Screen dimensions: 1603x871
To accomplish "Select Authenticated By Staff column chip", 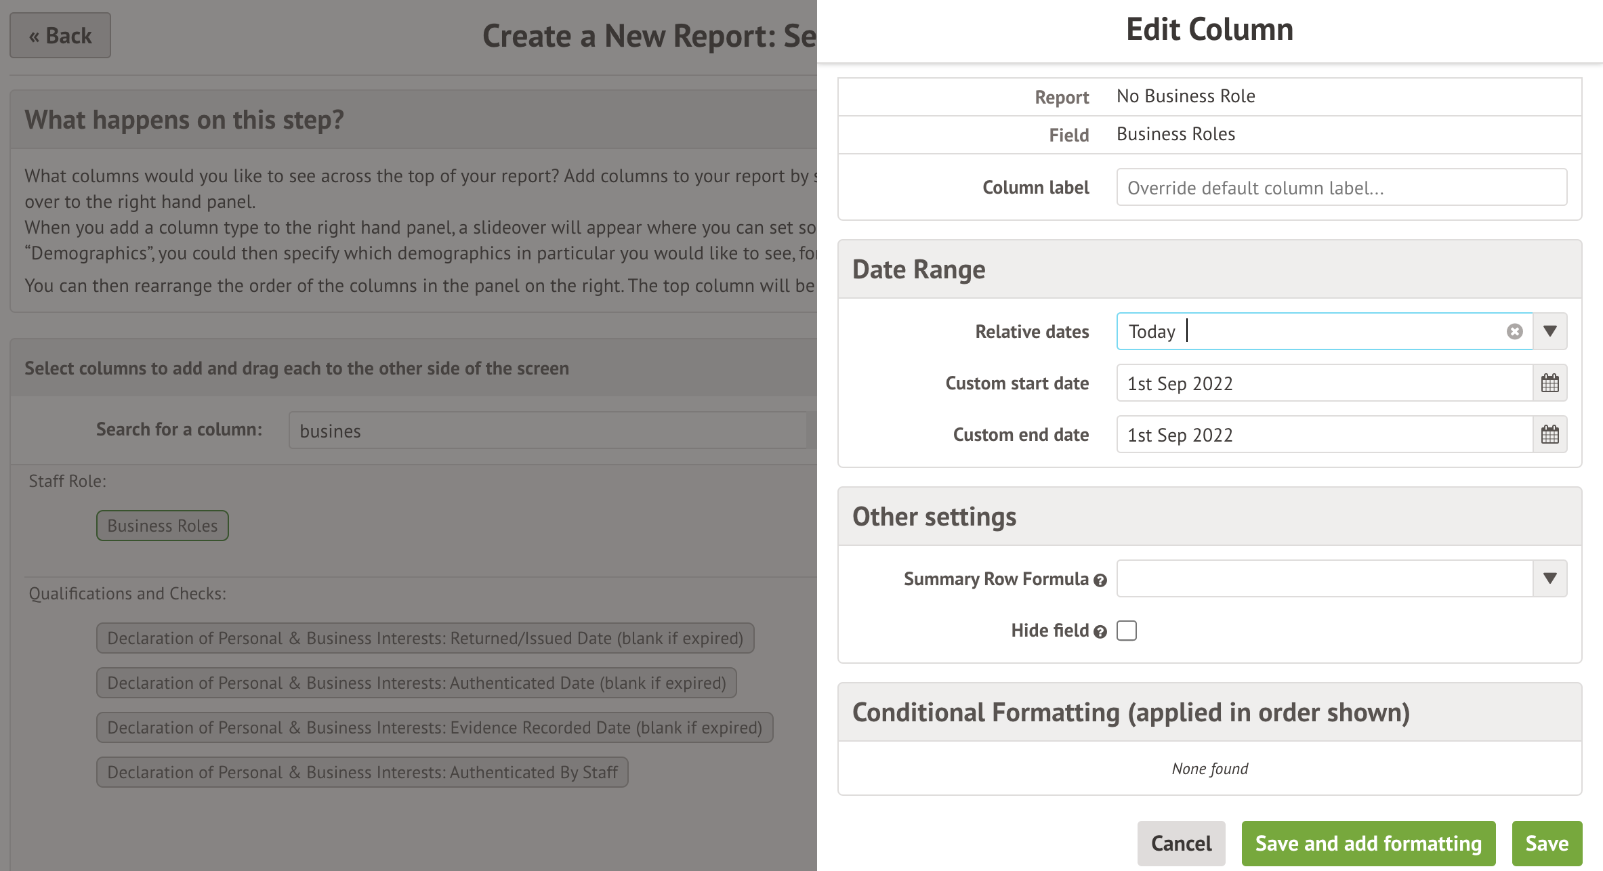I will pyautogui.click(x=362, y=772).
